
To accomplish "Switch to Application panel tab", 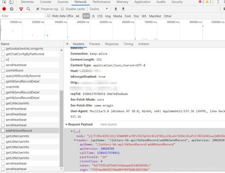I will pos(142,2).
